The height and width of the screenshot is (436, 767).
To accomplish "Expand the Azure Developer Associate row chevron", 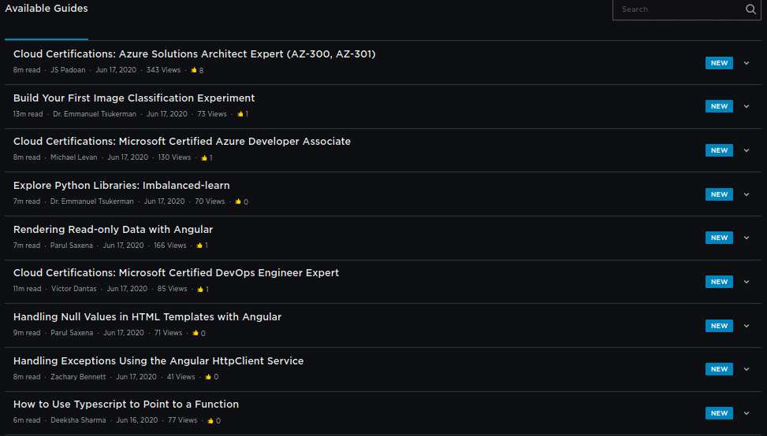I will pos(747,150).
